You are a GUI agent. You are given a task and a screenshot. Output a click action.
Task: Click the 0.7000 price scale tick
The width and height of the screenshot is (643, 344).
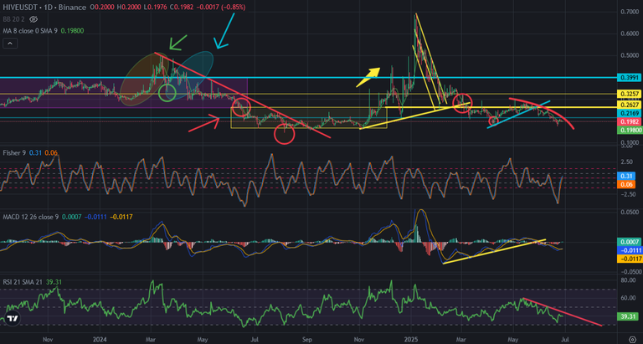point(630,12)
